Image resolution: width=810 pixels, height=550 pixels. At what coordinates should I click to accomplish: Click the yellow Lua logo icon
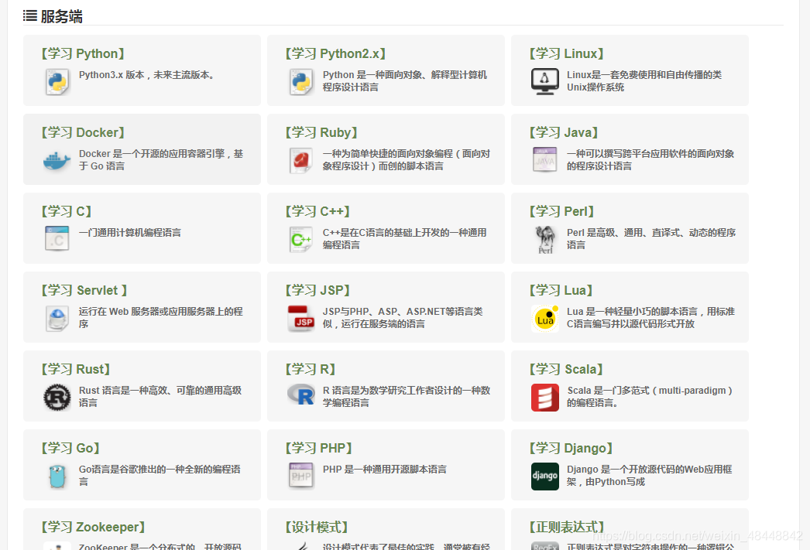[x=545, y=319]
